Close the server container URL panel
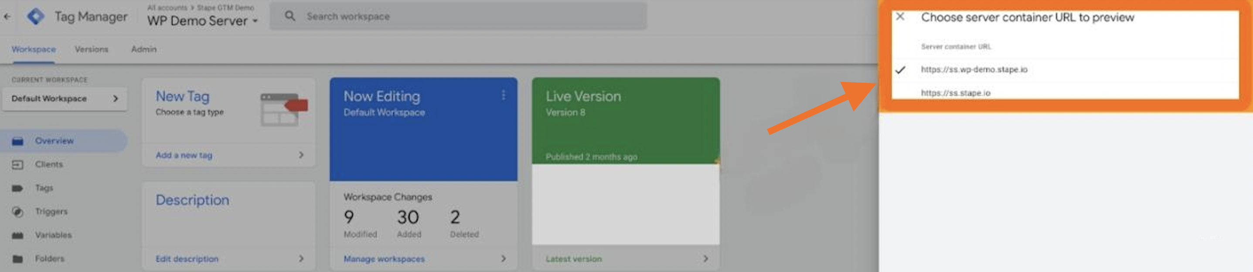The height and width of the screenshot is (272, 1253). [900, 17]
